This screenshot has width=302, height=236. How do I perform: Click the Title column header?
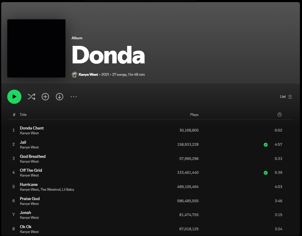click(23, 115)
